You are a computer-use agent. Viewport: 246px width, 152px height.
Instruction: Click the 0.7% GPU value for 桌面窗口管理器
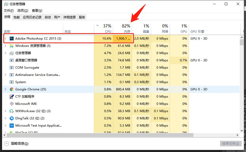click(183, 60)
